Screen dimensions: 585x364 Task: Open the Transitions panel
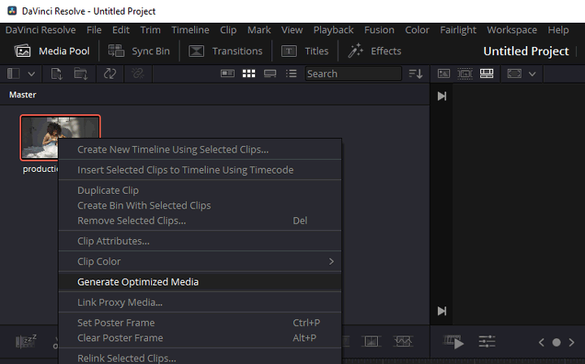click(225, 51)
